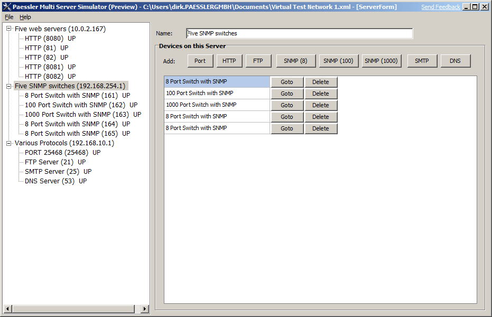Delete the 100 Port Switch with SNMP

[x=321, y=94]
